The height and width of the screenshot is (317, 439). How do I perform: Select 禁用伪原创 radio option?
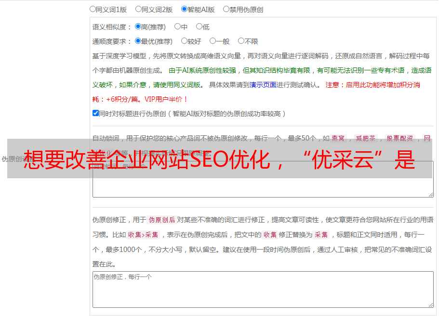coord(226,9)
